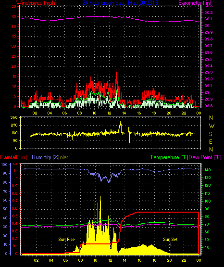The width and height of the screenshot is (224, 267).
Task: Click the "Humidity (%)" legend label
Action: [x=45, y=157]
